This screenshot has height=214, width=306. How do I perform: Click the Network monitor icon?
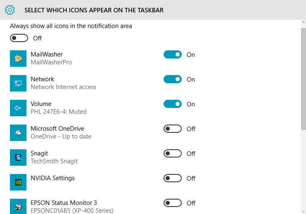pyautogui.click(x=18, y=83)
